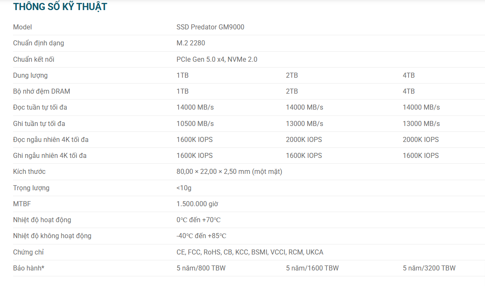Click the PCIe Gen 5.0 x4, NVMe 2.0 text
This screenshot has height=286, width=485.
click(x=217, y=59)
